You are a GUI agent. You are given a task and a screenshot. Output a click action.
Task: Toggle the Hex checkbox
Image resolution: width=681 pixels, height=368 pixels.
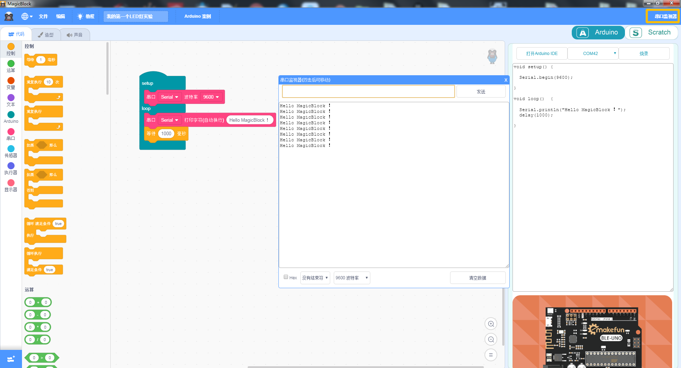[286, 277]
